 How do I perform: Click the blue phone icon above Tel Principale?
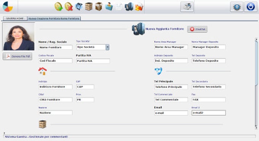[158, 71]
